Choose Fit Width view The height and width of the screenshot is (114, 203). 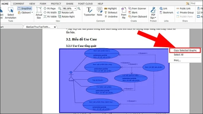[50, 13]
